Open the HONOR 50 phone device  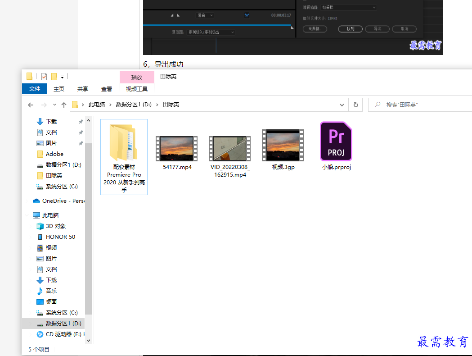coord(60,237)
